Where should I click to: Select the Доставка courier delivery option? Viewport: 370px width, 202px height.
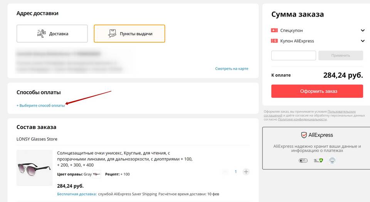52,34
